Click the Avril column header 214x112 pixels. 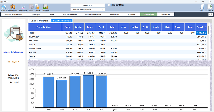coord(101,27)
